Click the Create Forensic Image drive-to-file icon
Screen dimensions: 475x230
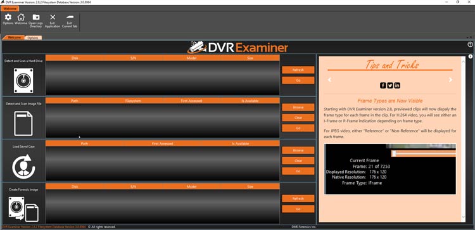coord(23,209)
